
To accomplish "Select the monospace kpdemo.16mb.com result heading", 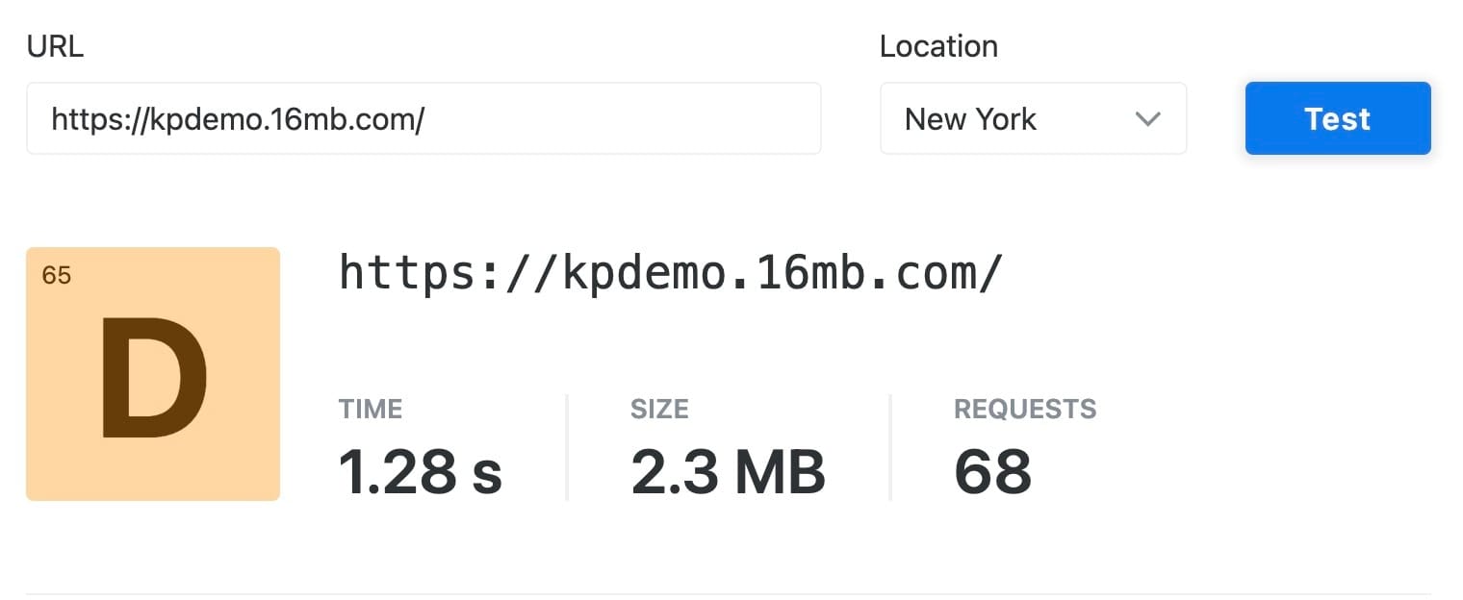I will pyautogui.click(x=671, y=272).
